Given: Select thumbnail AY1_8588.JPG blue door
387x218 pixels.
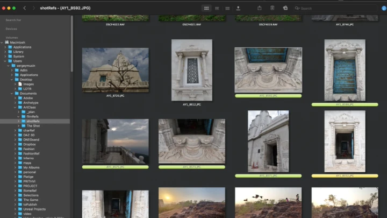Looking at the screenshot, I should [345, 70].
